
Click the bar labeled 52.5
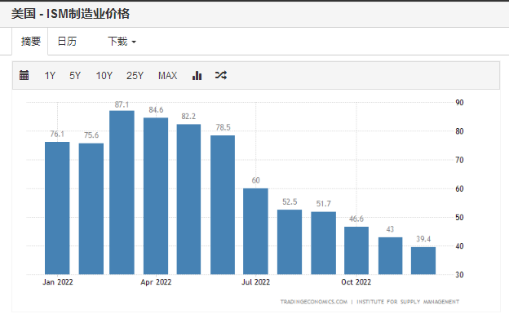click(x=290, y=242)
